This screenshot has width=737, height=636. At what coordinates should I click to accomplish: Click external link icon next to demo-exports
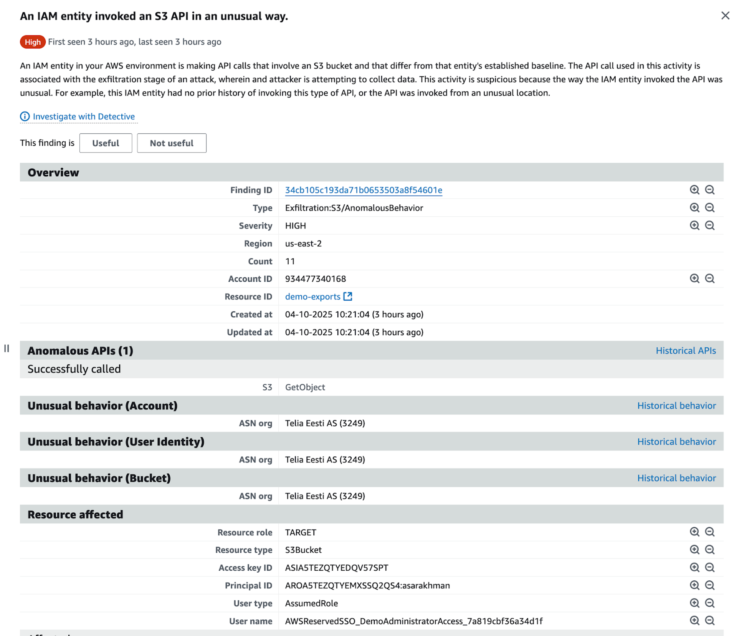(x=348, y=296)
